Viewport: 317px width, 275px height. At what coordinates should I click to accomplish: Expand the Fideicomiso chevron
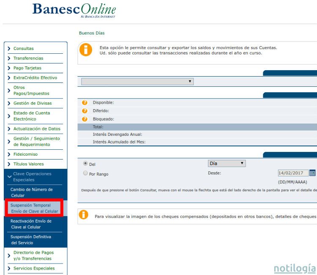[x=9, y=154]
